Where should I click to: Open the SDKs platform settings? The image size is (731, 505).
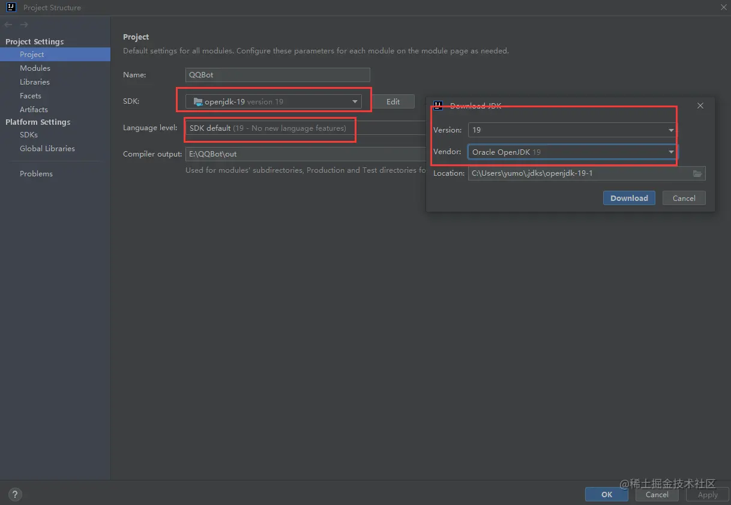coord(29,135)
